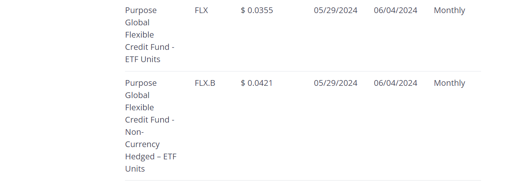
Task: Click Monthly frequency in the FLX row
Action: (449, 10)
